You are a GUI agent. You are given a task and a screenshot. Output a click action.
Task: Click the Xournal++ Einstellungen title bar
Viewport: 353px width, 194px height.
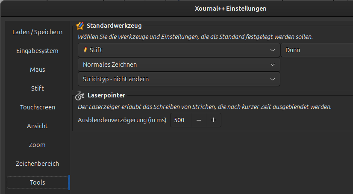[230, 9]
